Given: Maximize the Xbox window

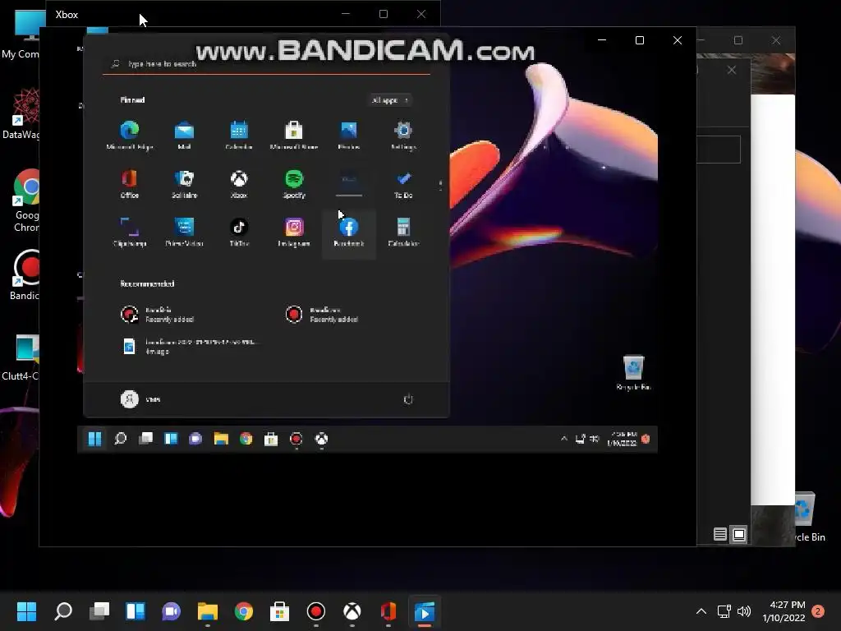Looking at the screenshot, I should (x=383, y=14).
